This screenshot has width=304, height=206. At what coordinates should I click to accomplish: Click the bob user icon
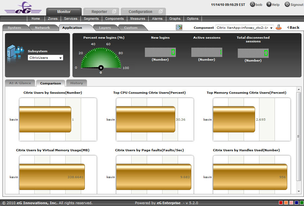(x=252, y=4)
